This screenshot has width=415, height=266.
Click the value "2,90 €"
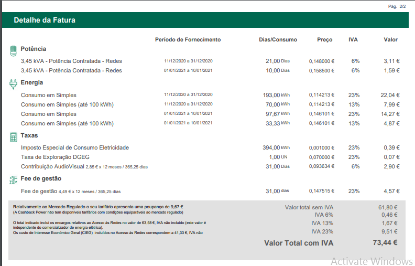[x=392, y=166]
